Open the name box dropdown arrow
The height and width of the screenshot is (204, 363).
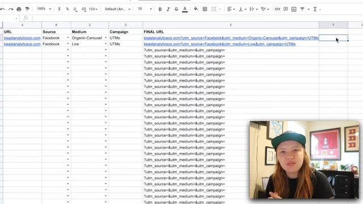[x=16, y=18]
